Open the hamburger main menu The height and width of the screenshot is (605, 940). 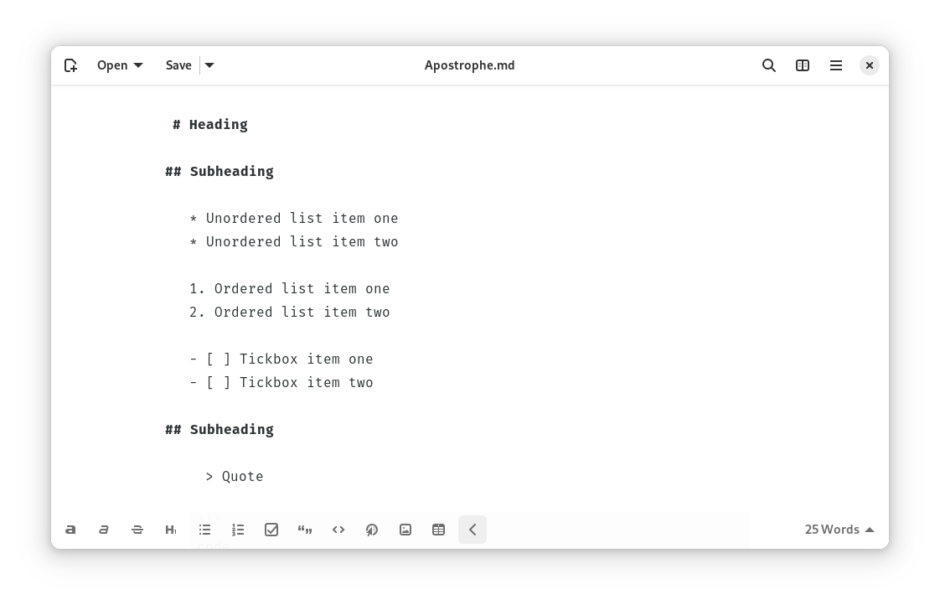[x=836, y=65]
